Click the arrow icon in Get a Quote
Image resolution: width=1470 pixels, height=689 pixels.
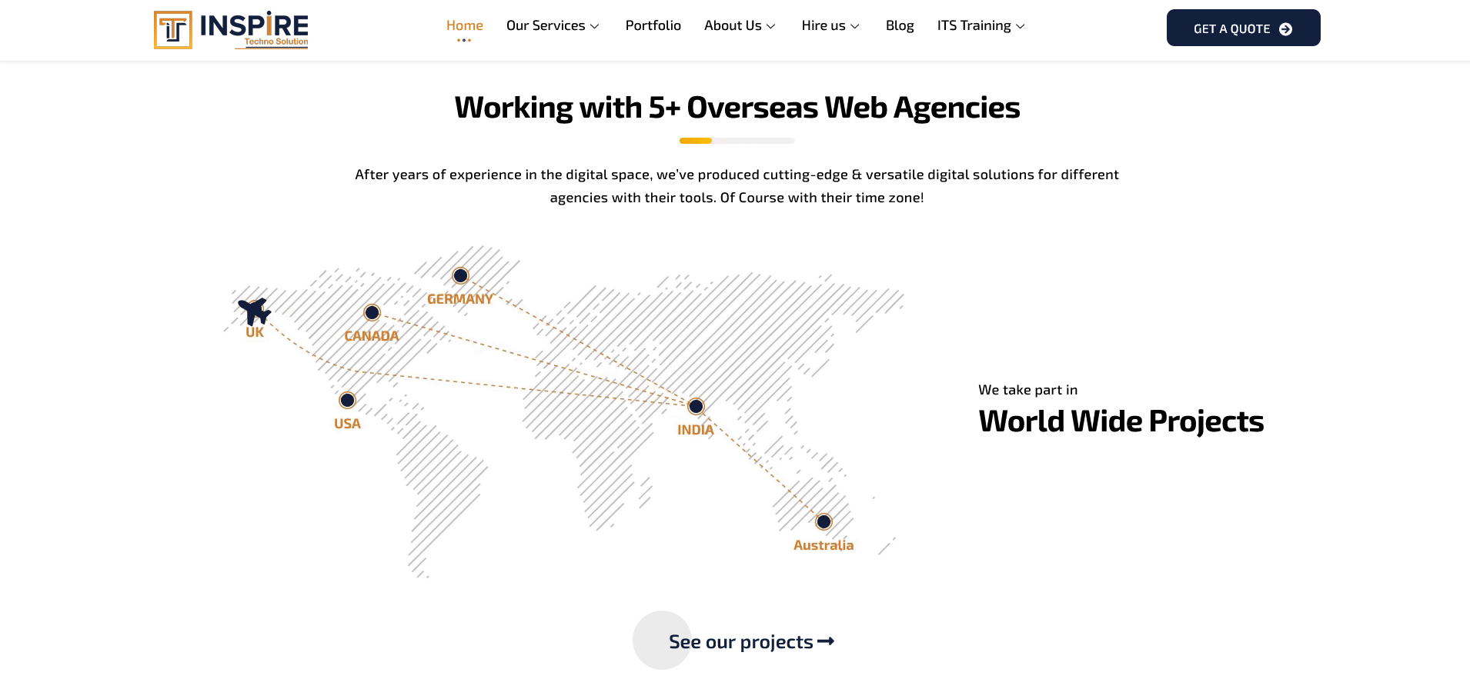[1285, 29]
